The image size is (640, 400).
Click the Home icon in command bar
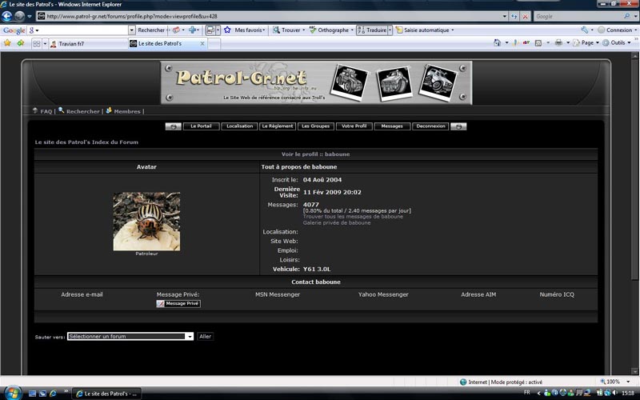click(497, 42)
